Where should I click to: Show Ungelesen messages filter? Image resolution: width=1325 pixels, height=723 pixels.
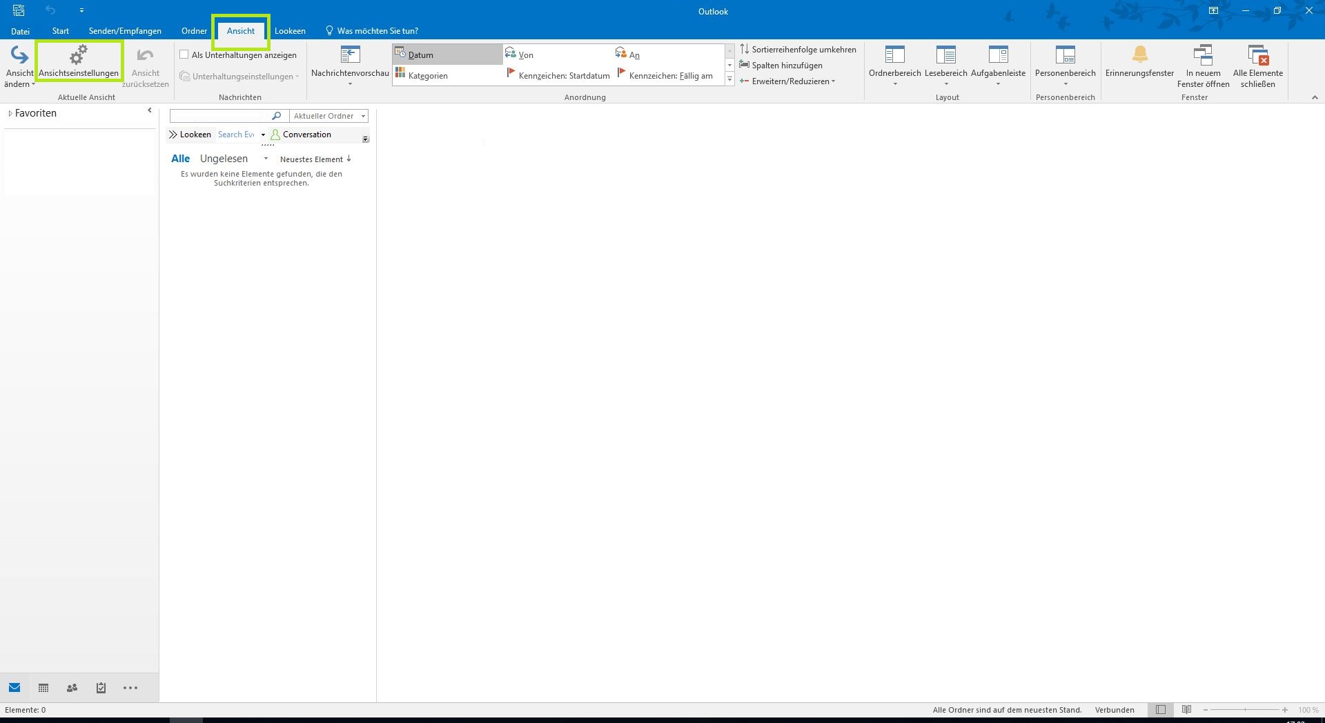point(224,159)
